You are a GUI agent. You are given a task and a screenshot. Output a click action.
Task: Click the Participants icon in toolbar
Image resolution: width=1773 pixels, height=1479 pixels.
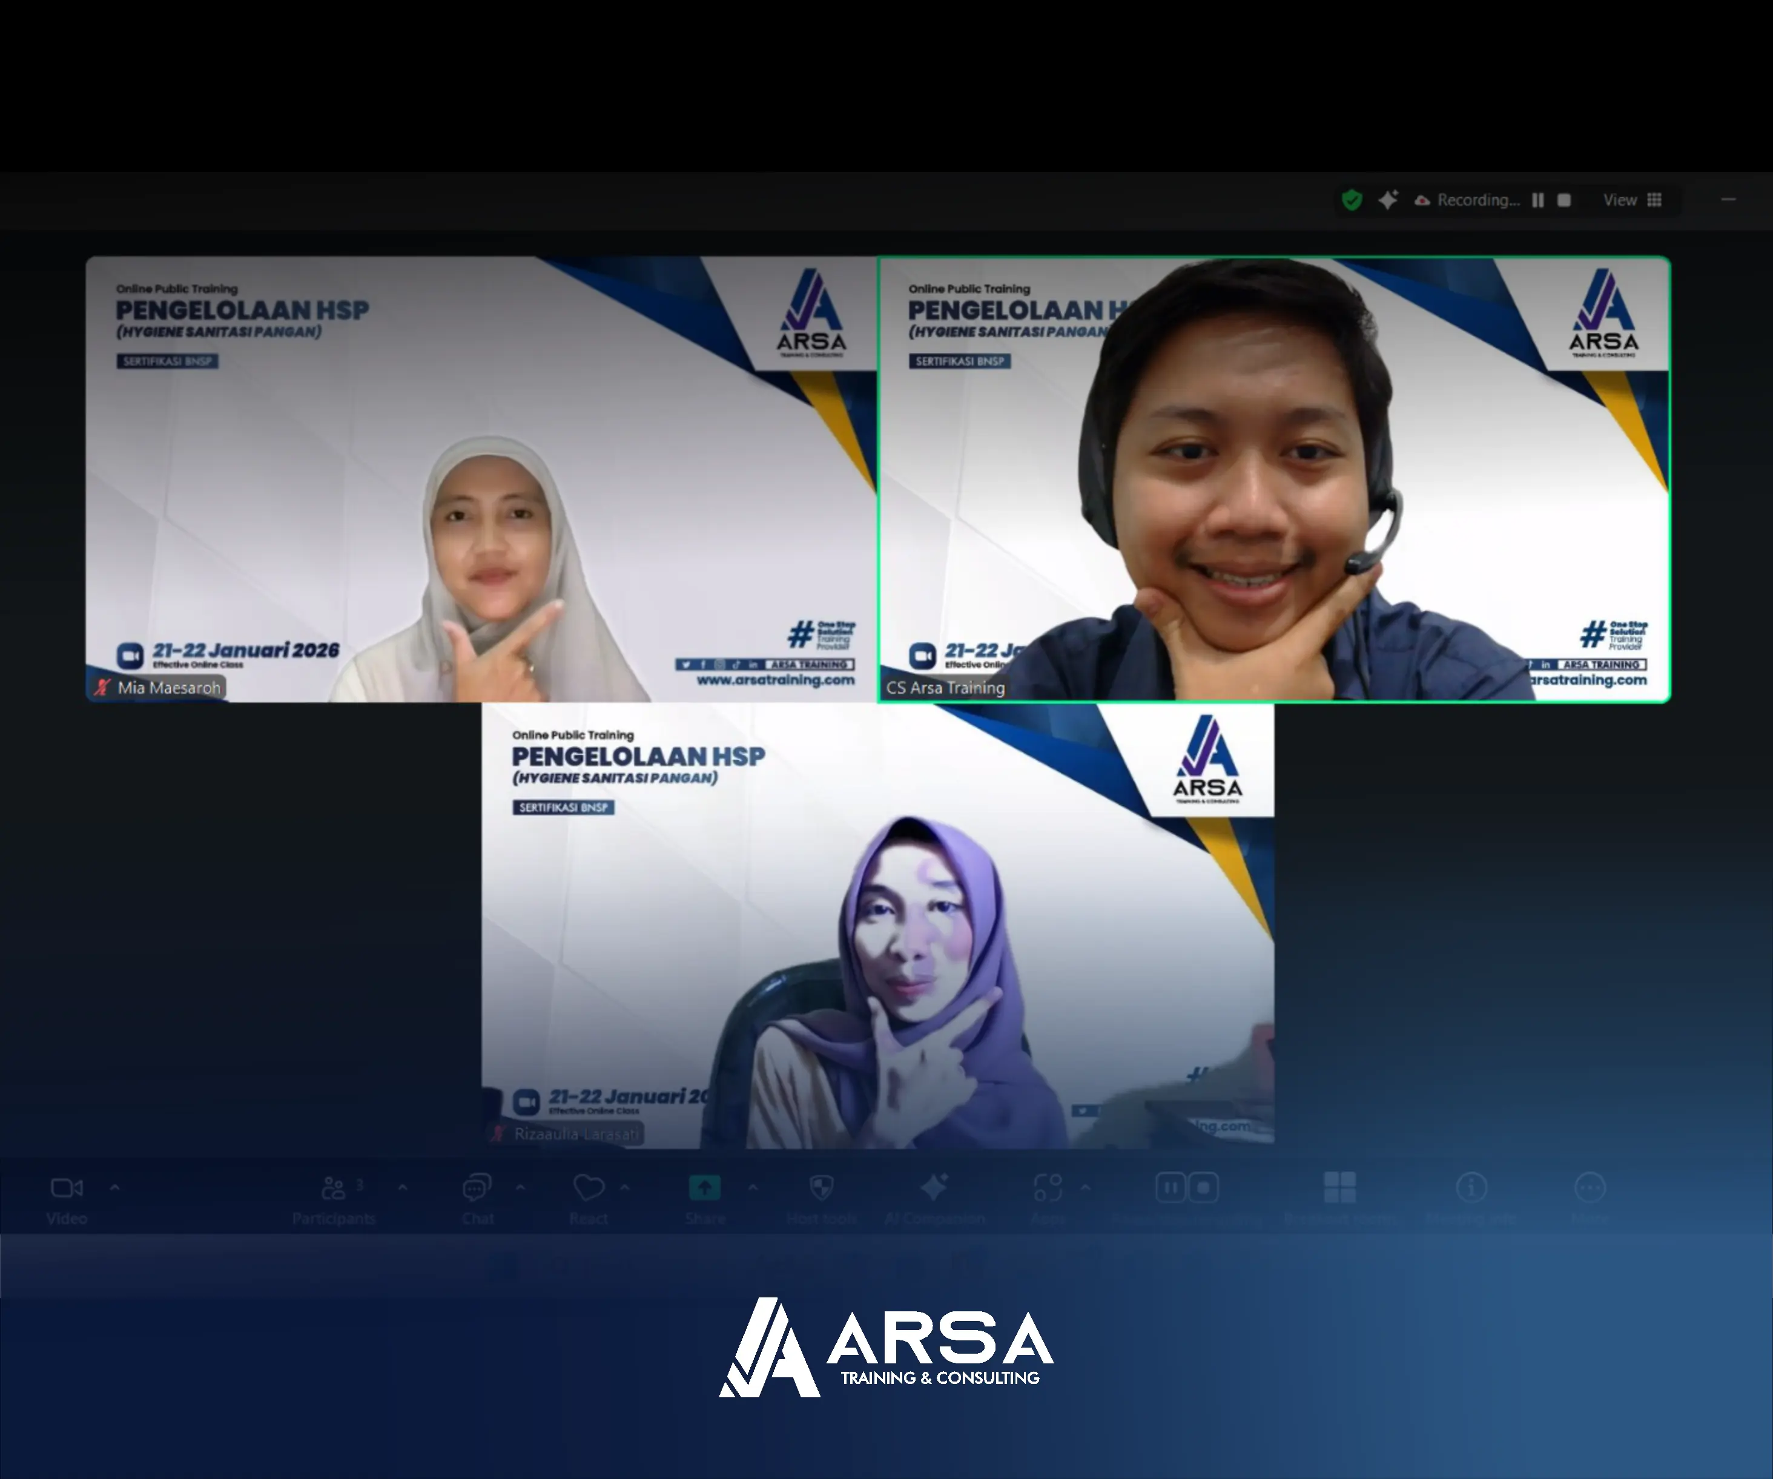click(x=334, y=1188)
